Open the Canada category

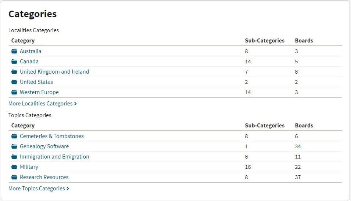tap(29, 62)
